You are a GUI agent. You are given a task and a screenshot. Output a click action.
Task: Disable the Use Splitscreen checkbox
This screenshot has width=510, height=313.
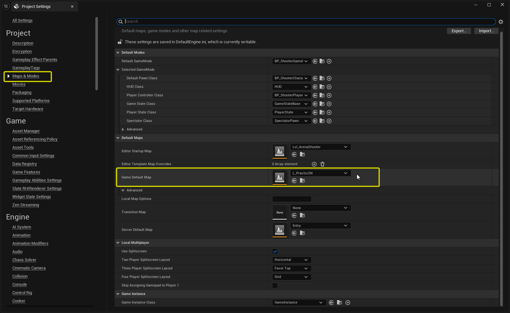coord(275,251)
